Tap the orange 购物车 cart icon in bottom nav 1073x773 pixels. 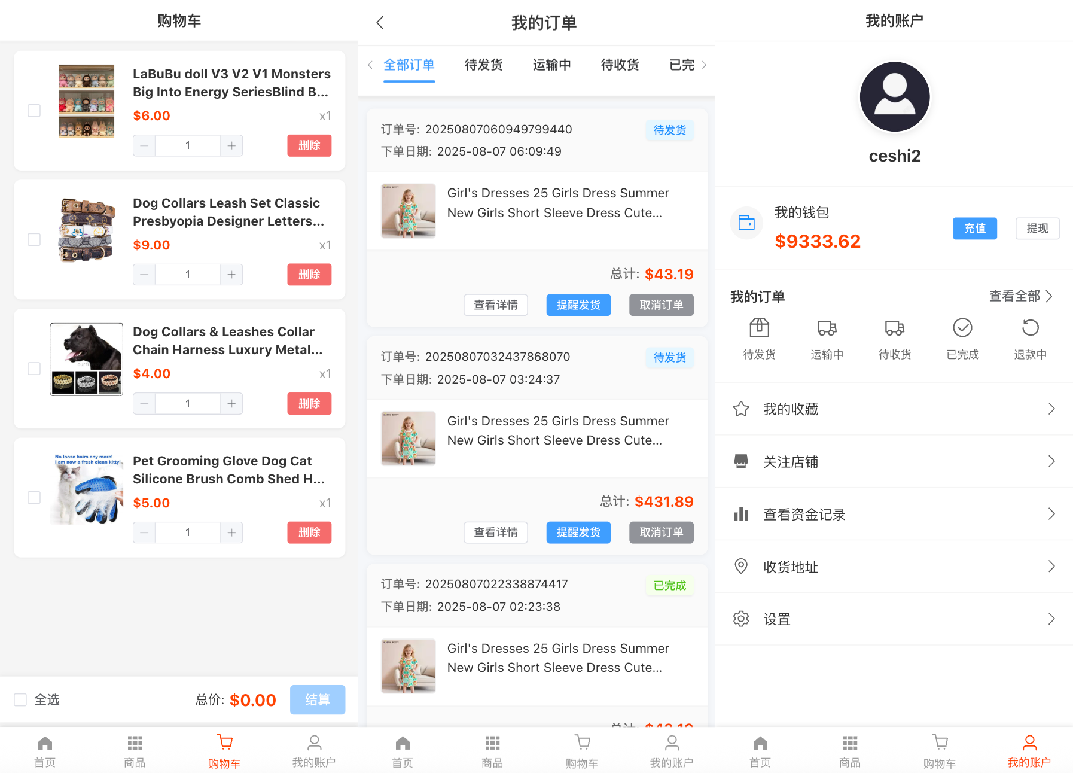tap(224, 742)
